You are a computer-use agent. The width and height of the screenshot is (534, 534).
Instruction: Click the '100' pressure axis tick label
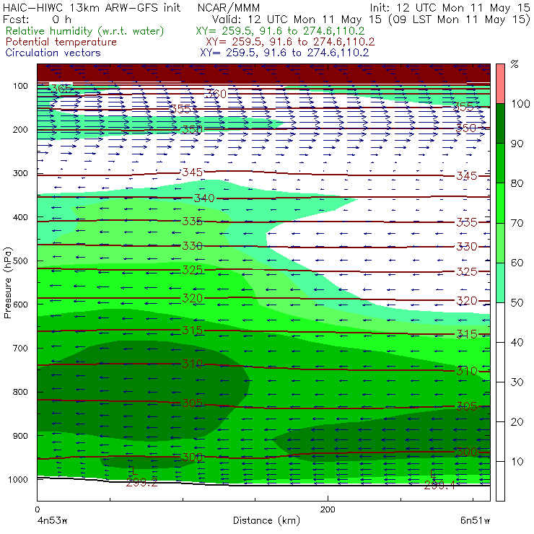(x=20, y=86)
